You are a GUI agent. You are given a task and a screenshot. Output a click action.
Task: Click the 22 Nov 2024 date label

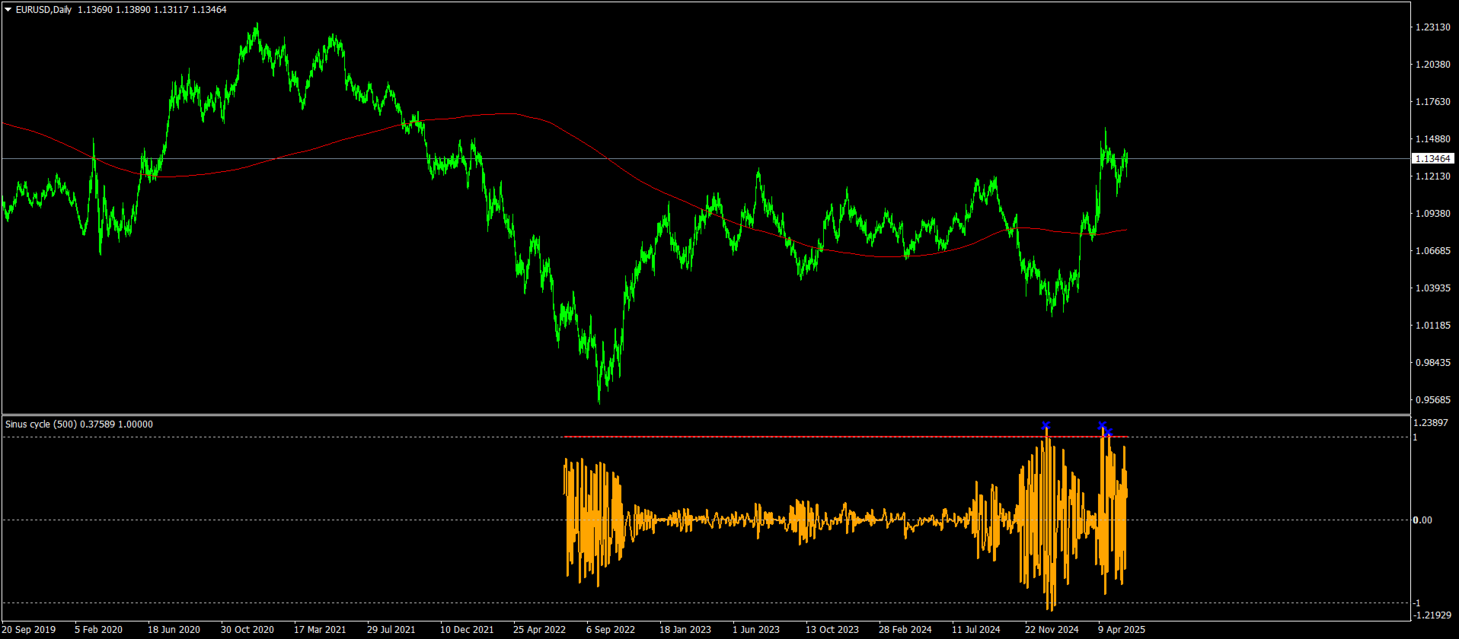tap(1052, 630)
